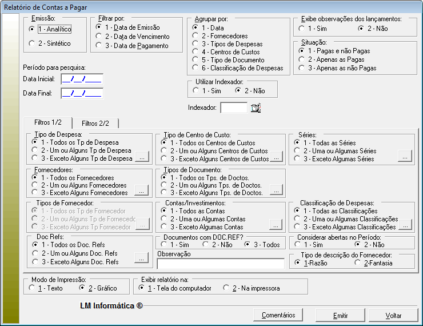Open Centro de Custo selection ellipsis button
Image resolution: width=423 pixels, height=326 pixels.
click(x=276, y=158)
